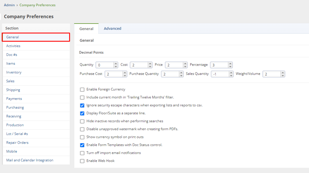The width and height of the screenshot is (309, 173).
Task: Click the Admin breadcrumb link
Action: click(x=9, y=5)
